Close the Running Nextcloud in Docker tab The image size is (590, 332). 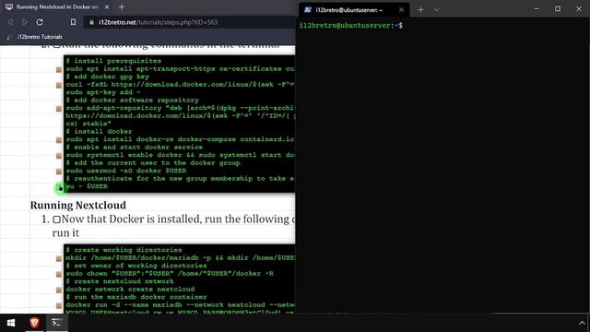click(x=107, y=6)
